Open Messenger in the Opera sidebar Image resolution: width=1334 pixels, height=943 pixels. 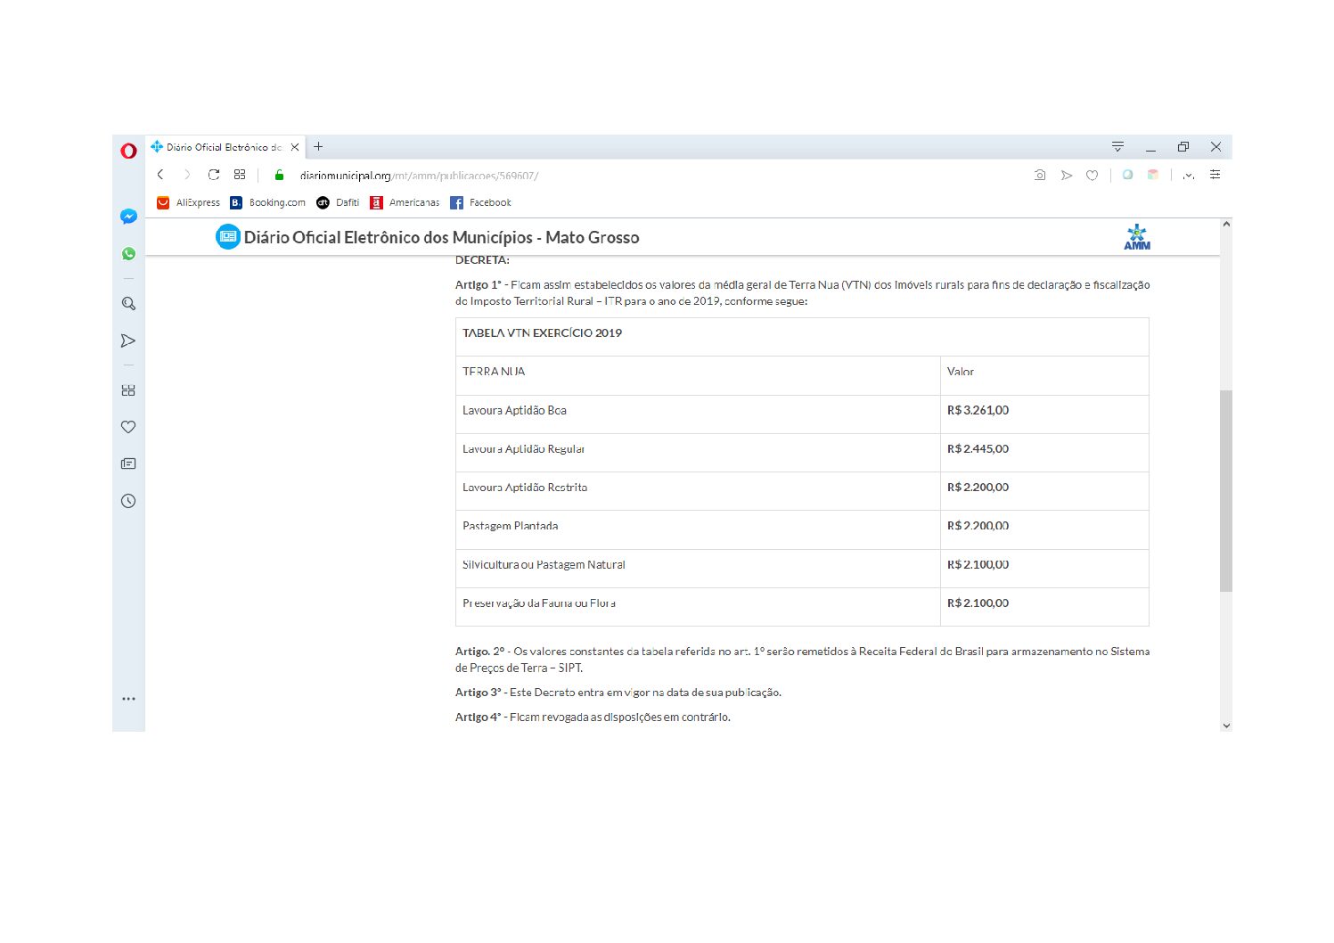pos(128,217)
